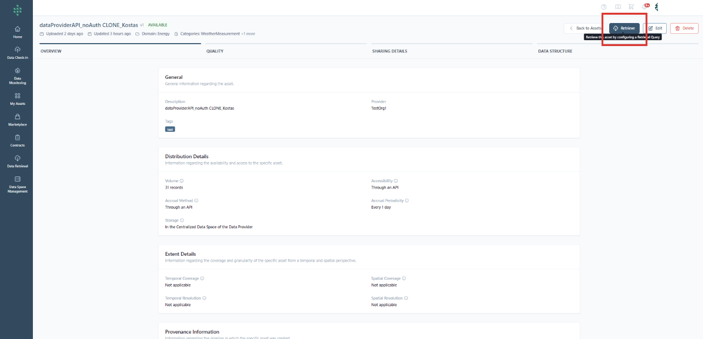Screen dimensions: 703x339
Task: Go to Data Retrieval in sidebar
Action: pyautogui.click(x=18, y=161)
